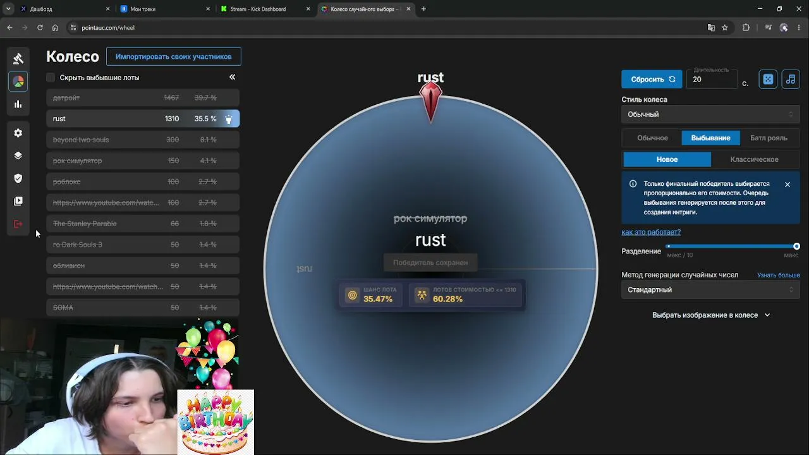
Task: Click the 'Лотов стоимостью <= 1310' chip
Action: coord(467,295)
